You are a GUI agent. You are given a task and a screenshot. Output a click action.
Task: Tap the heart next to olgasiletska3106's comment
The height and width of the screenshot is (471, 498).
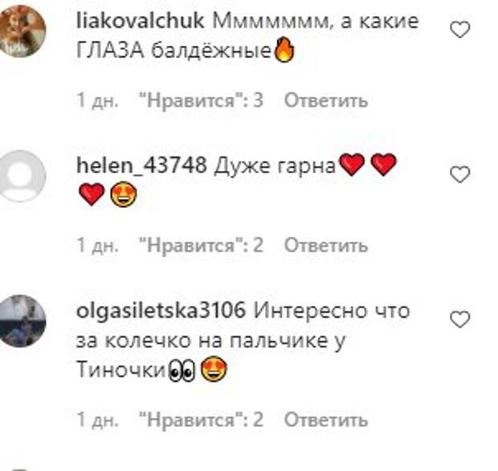pyautogui.click(x=460, y=319)
